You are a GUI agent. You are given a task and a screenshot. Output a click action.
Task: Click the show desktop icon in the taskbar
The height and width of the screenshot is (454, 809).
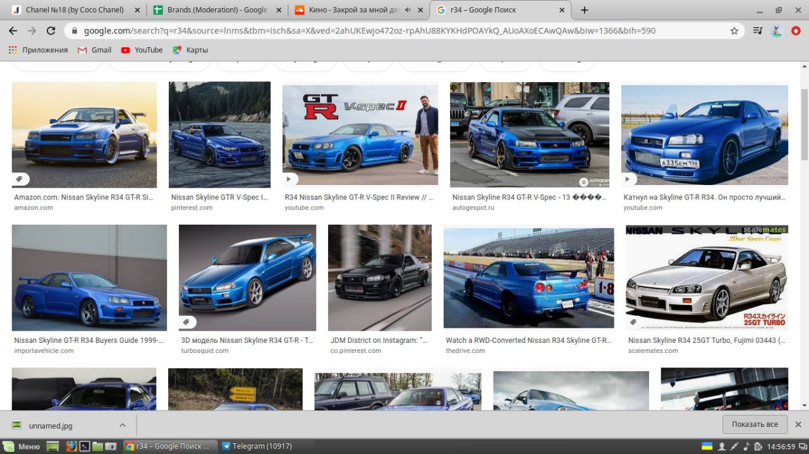[53, 446]
